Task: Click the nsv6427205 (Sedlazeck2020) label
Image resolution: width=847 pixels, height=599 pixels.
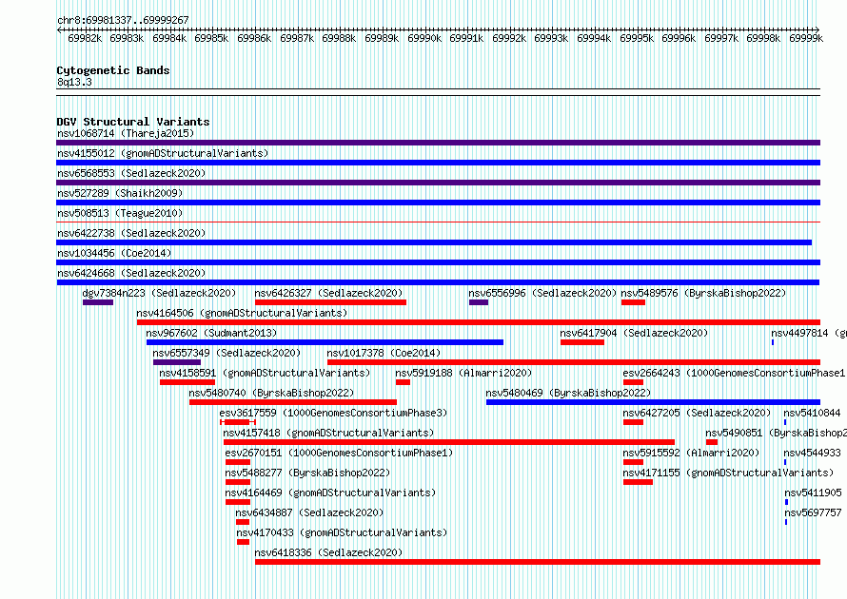Action: tap(697, 413)
